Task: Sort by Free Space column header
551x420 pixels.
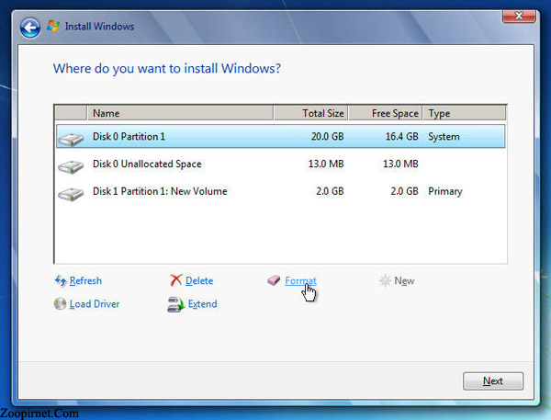Action: click(x=386, y=113)
